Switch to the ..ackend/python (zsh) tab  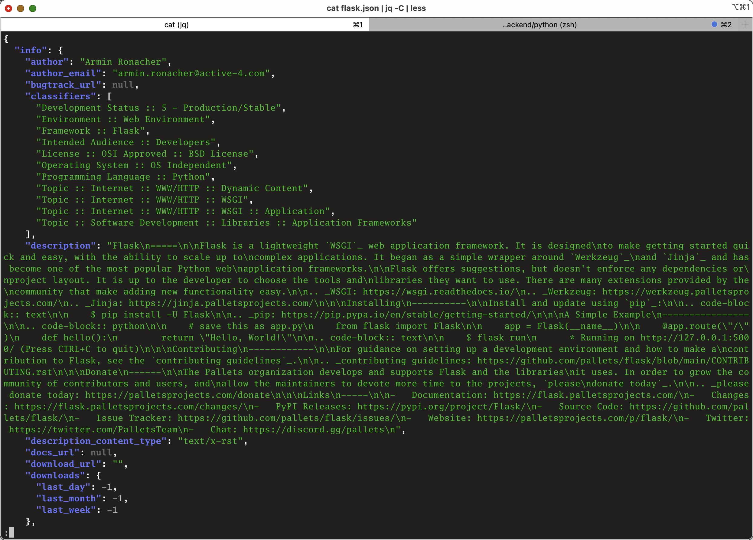tap(554, 24)
